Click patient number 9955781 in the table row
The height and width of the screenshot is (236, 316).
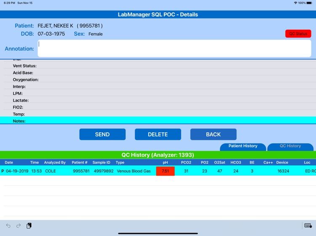81,171
